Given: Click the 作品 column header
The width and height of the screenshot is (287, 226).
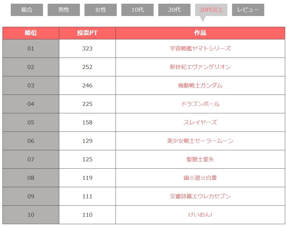Looking at the screenshot, I should 200,33.
